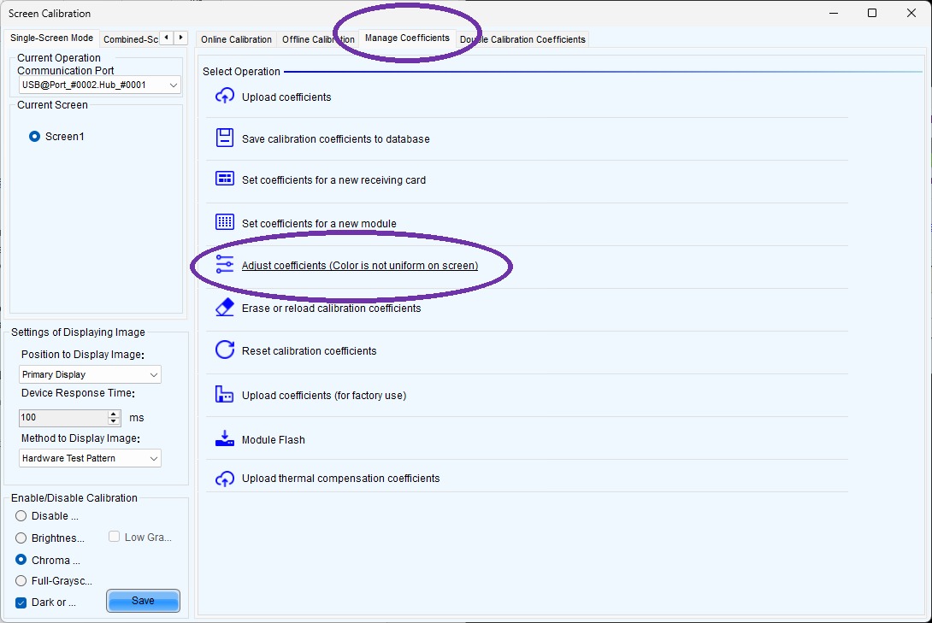Click the Upload coefficients cloud icon
Screen dimensions: 932x623
pyautogui.click(x=225, y=96)
